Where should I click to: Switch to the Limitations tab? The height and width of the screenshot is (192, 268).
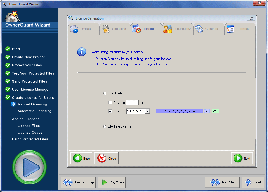(x=115, y=28)
